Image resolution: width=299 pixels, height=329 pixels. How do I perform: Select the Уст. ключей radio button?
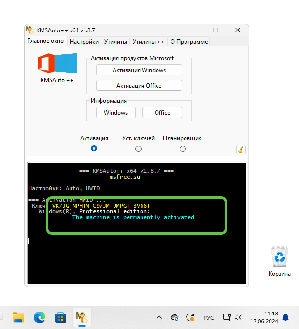click(138, 149)
